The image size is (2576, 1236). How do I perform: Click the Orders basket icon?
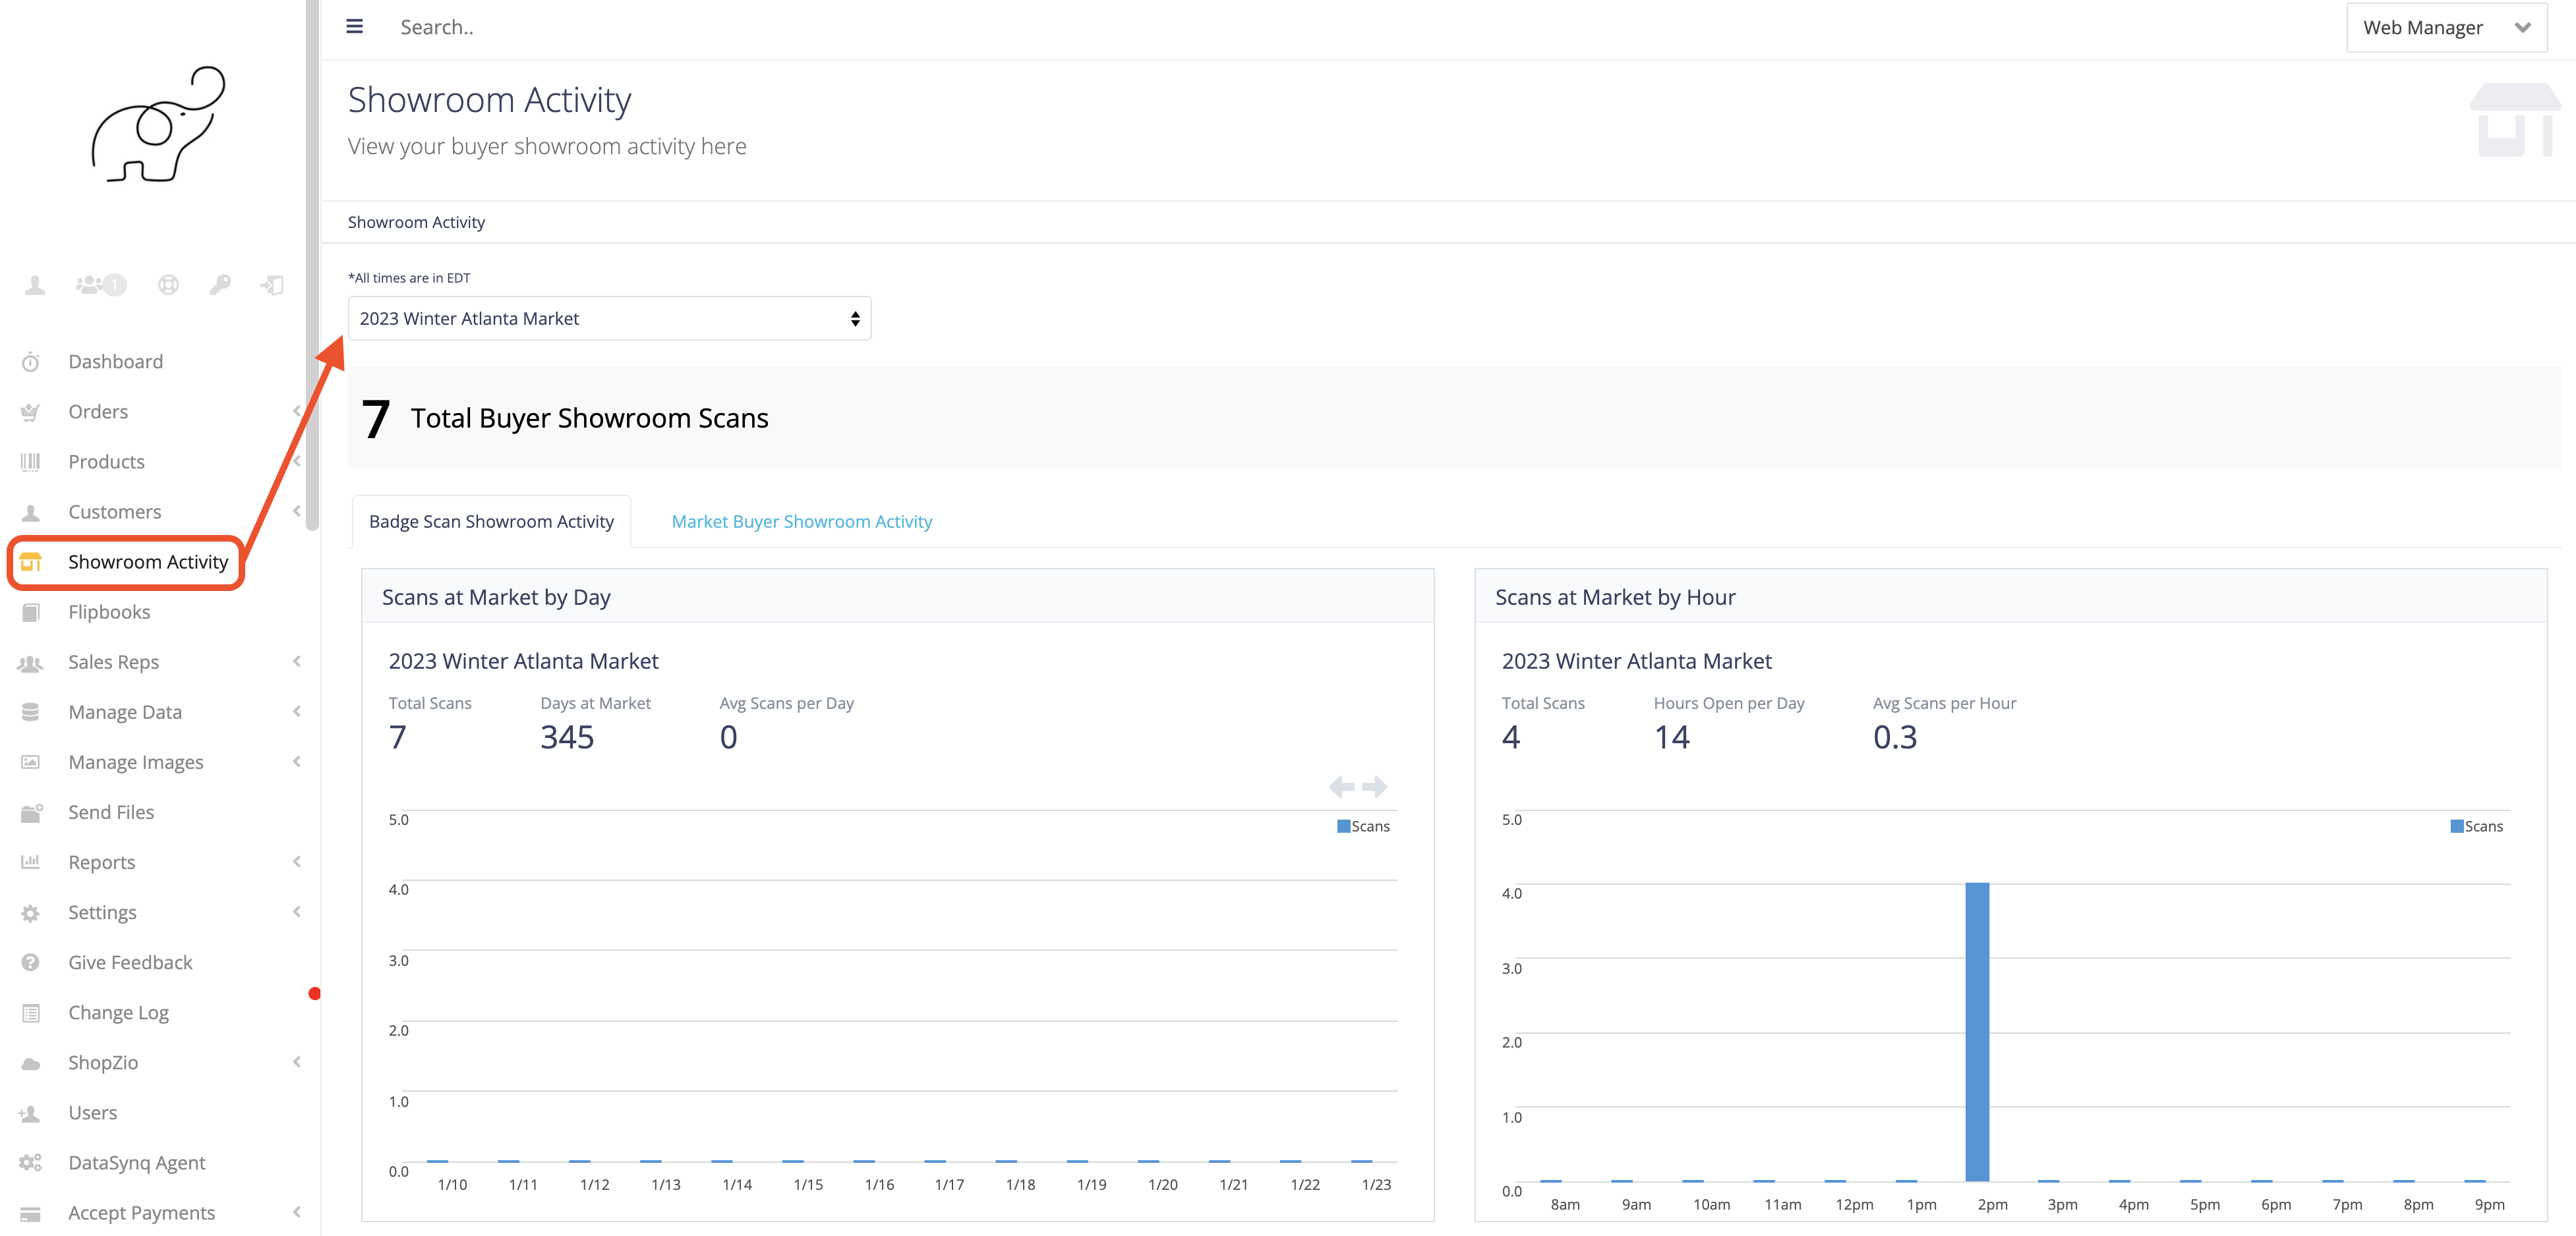(31, 412)
